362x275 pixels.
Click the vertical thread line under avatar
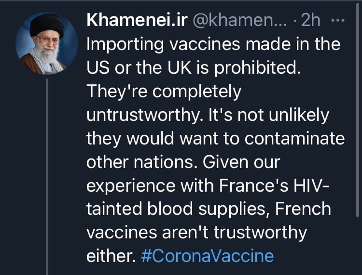pyautogui.click(x=47, y=173)
